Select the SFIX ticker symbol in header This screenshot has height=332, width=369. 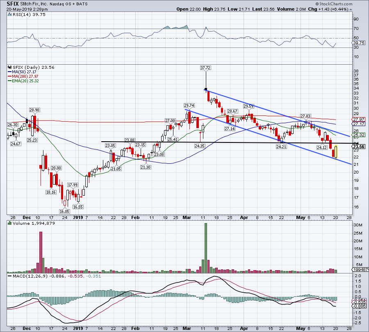pos(13,4)
